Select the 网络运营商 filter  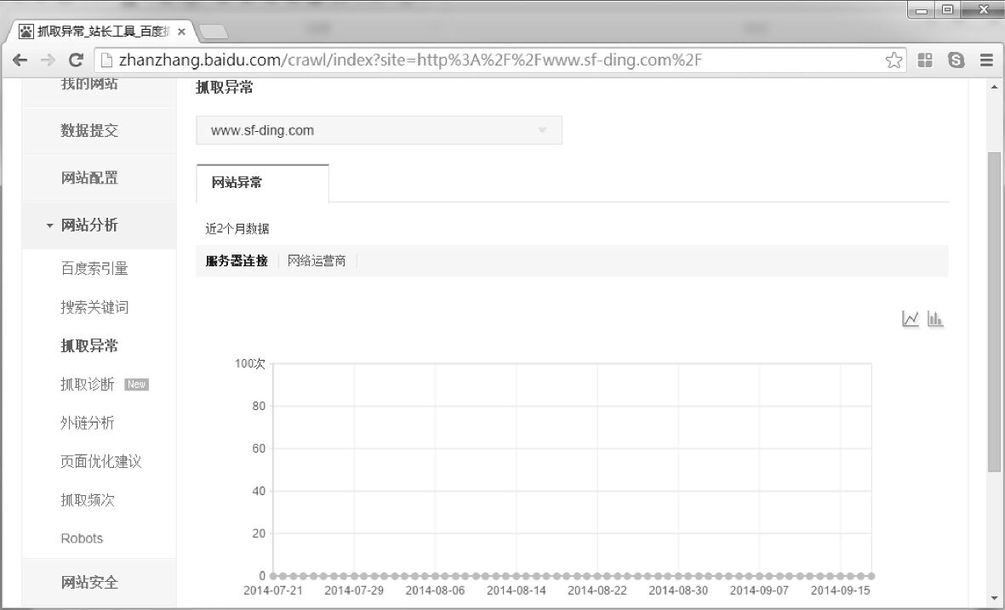pos(317,261)
